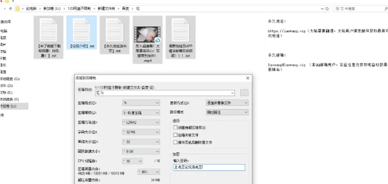Click the https://laowang.vip text in preview pane
388x184 pixels.
(x=287, y=31)
